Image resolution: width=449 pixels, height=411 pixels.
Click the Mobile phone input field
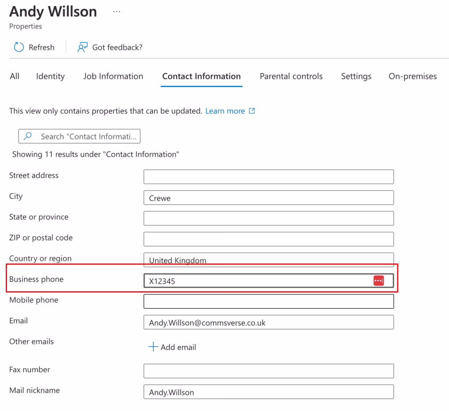268,301
